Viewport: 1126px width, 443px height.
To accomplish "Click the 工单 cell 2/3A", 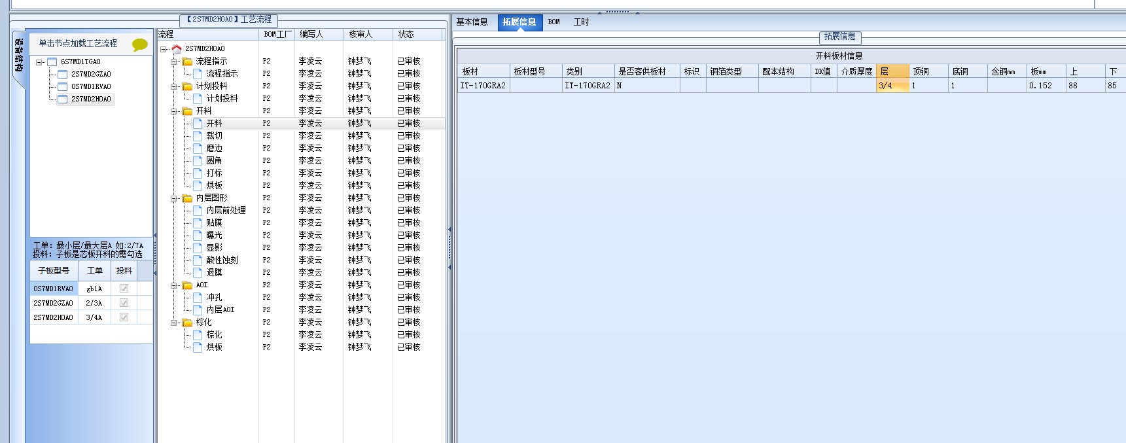I will (94, 303).
